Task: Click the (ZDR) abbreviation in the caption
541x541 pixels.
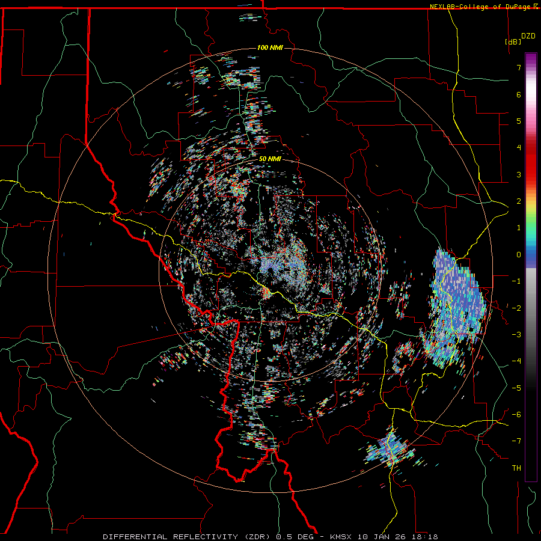Action: point(258,537)
